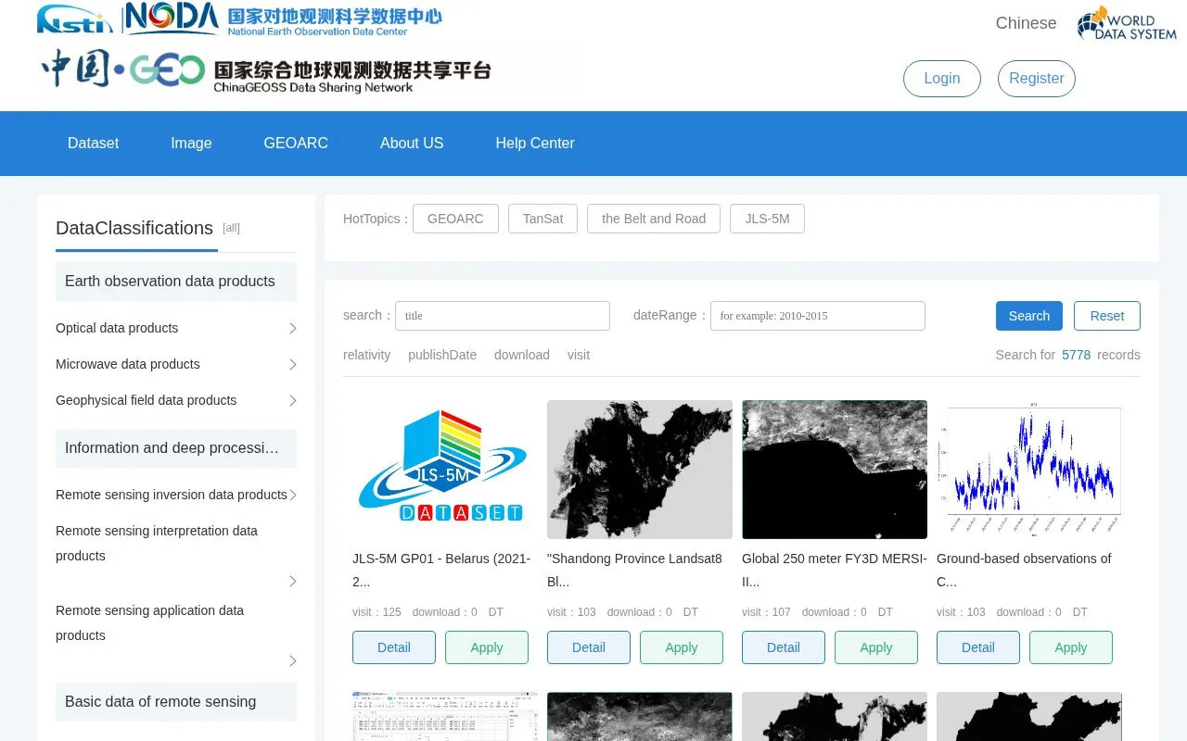Sort results by publishDate

(442, 355)
